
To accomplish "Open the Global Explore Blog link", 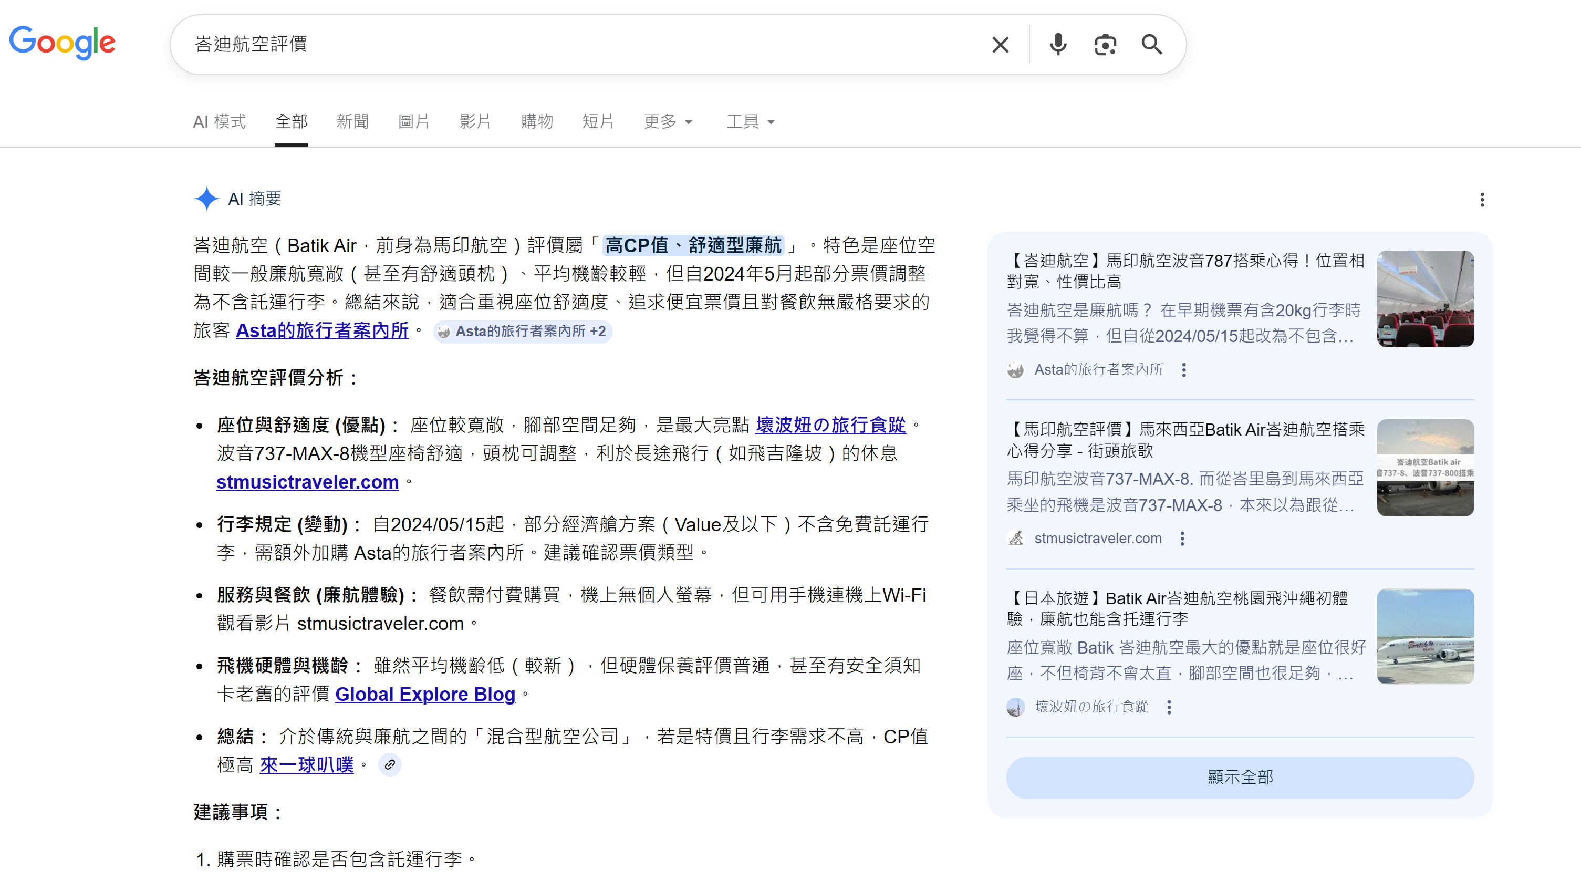I will (425, 694).
